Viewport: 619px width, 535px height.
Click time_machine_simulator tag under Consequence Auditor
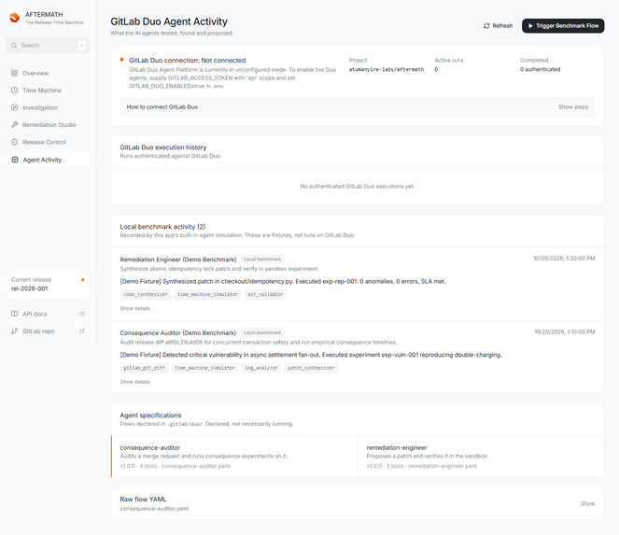point(204,368)
